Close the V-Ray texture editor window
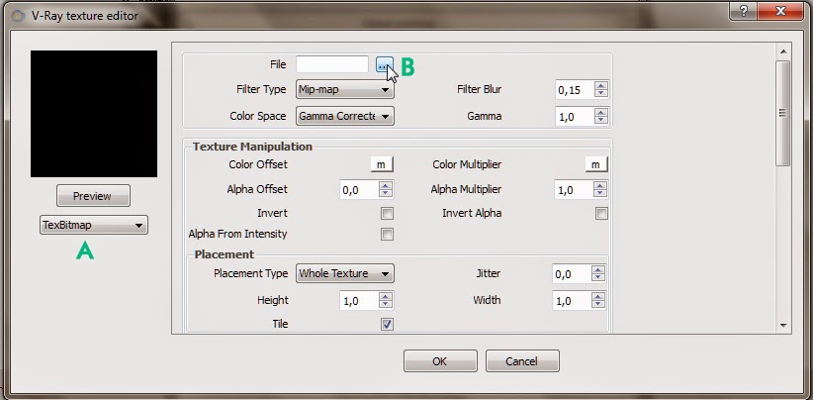 780,12
